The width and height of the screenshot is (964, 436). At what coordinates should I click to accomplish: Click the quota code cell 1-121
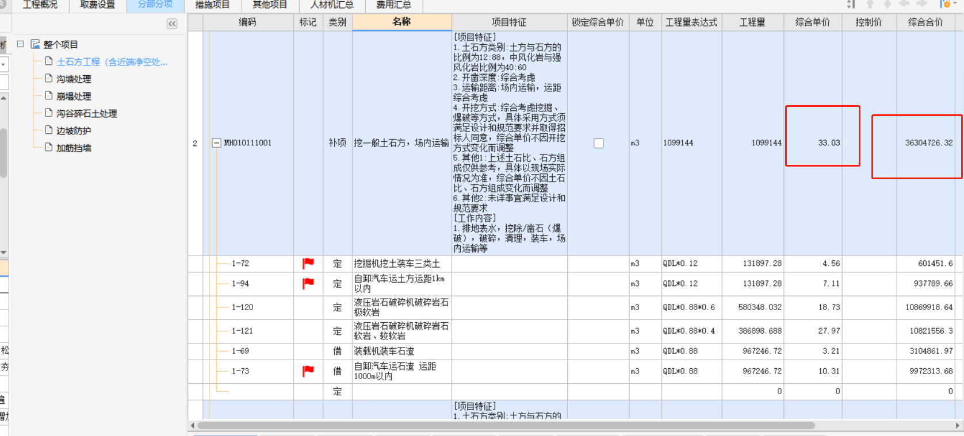click(242, 331)
